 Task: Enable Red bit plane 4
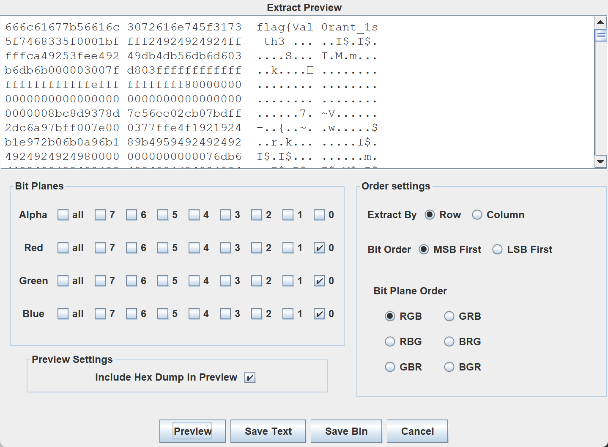click(x=194, y=248)
